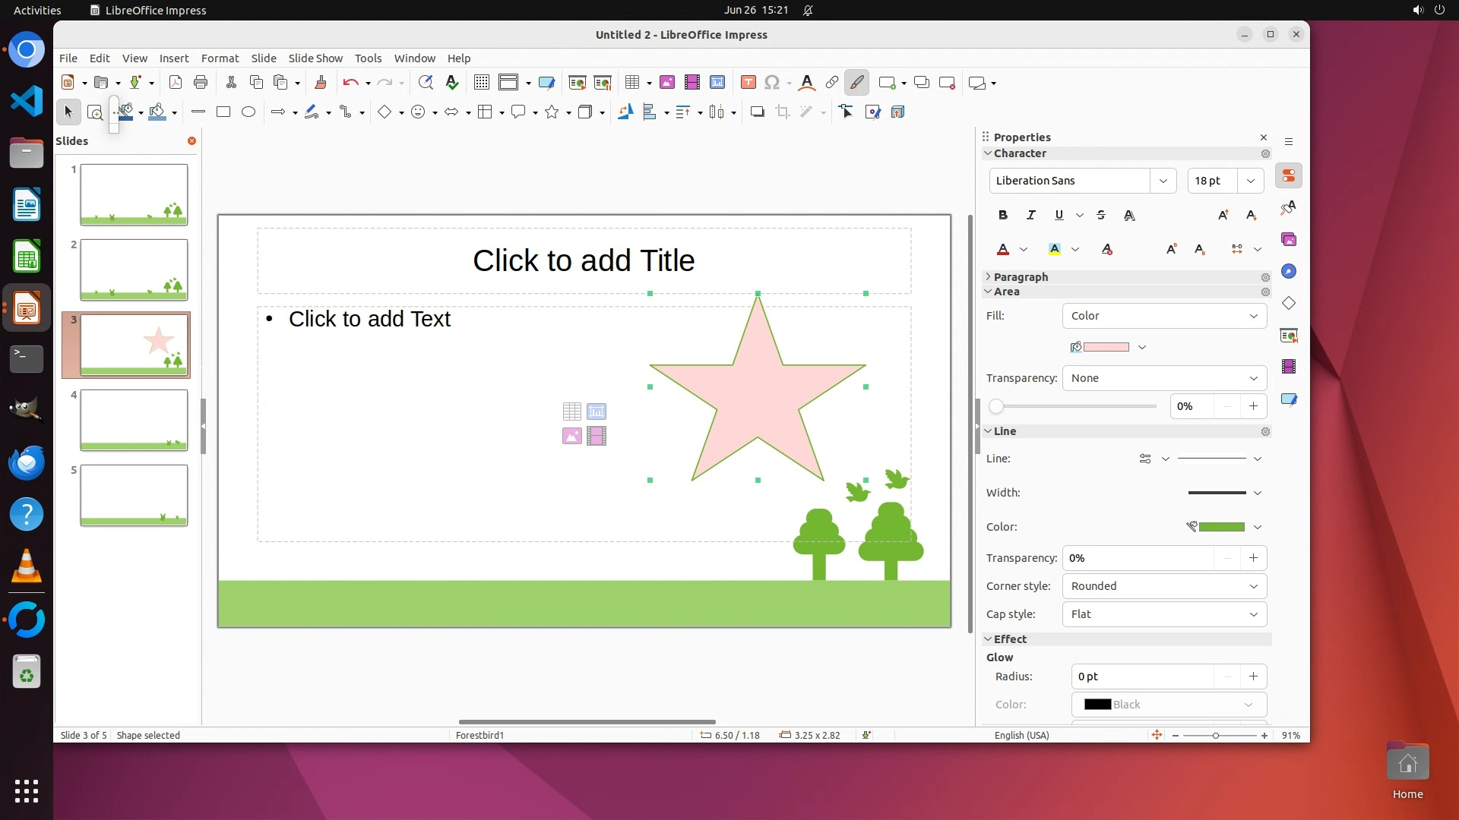1459x820 pixels.
Task: Click the pink fill color swatch
Action: [1106, 347]
